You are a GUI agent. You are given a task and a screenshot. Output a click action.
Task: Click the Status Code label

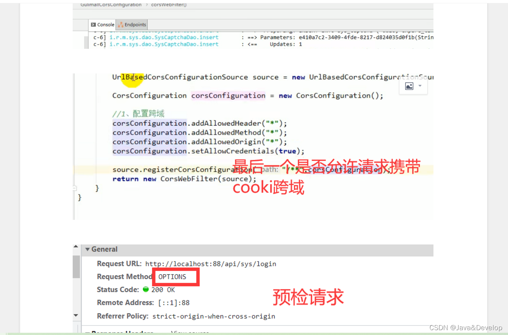pyautogui.click(x=118, y=290)
